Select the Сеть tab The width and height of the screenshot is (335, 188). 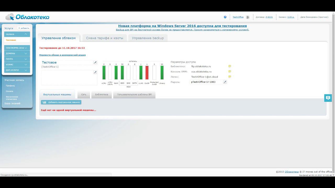pos(84,95)
